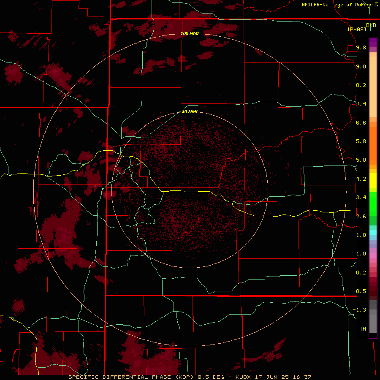Image resolution: width=380 pixels, height=380 pixels.
Task: Click the 3.4 value on color scale
Action: tap(361, 198)
